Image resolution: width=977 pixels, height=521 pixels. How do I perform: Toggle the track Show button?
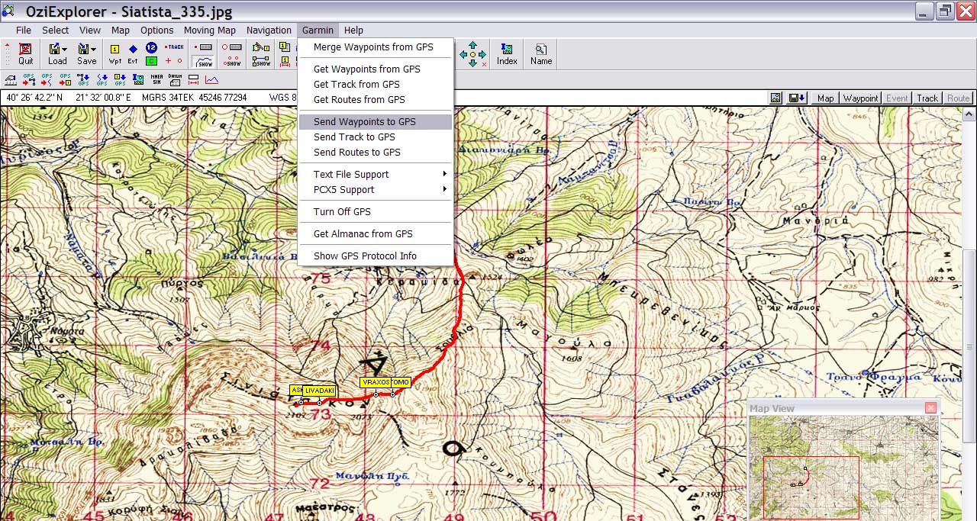(203, 61)
